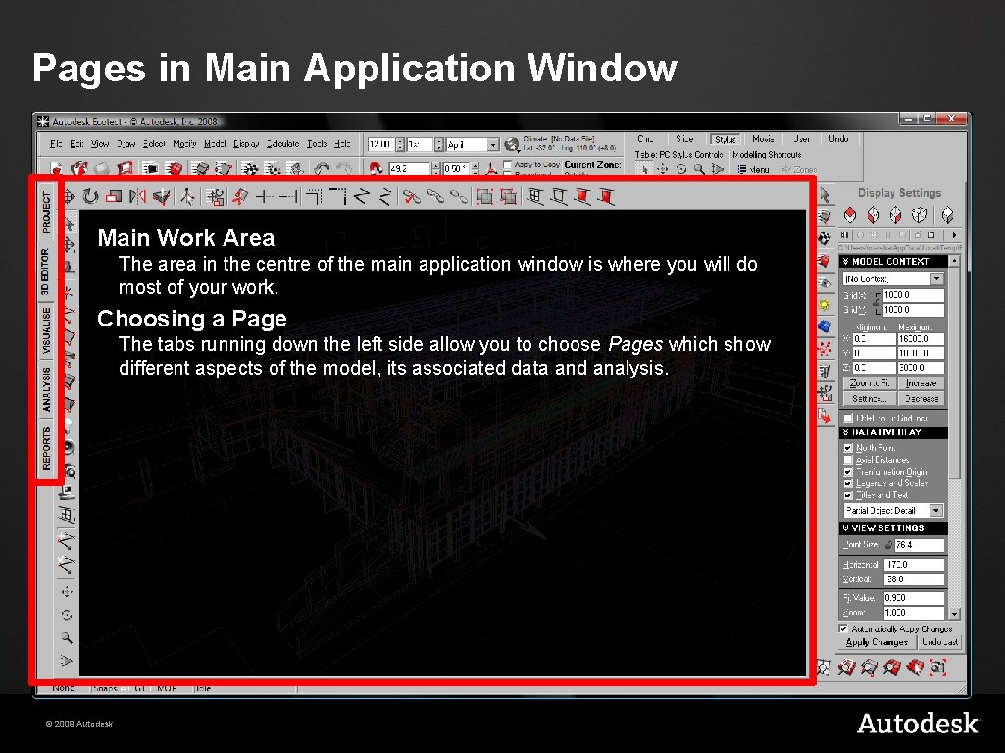Open the No Context dropdown in Model Context
The width and height of the screenshot is (1005, 753).
(x=936, y=277)
